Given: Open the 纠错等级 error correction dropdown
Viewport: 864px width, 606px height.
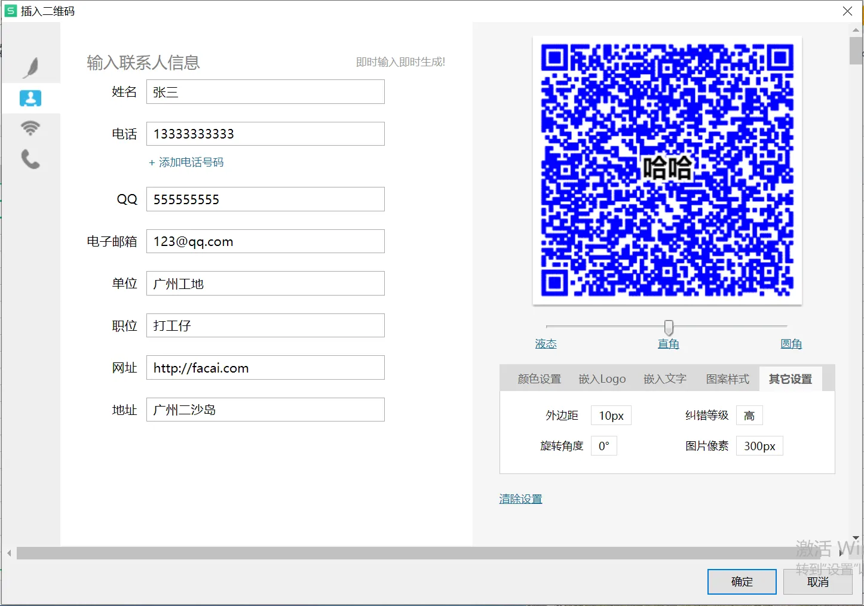Looking at the screenshot, I should click(x=749, y=416).
